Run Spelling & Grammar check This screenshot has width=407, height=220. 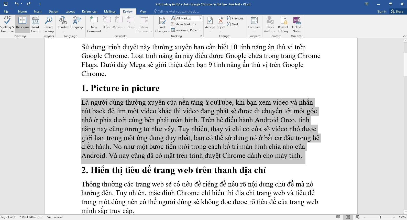click(x=7, y=24)
